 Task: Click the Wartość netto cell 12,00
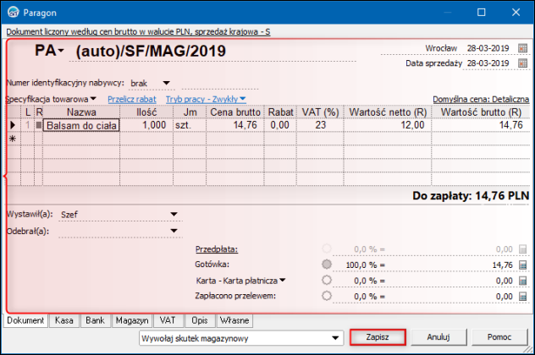click(x=388, y=125)
